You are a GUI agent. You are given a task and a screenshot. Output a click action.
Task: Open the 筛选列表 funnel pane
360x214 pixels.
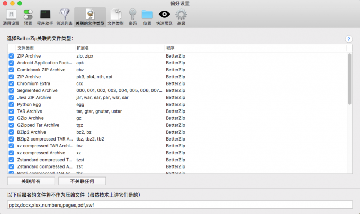click(65, 17)
